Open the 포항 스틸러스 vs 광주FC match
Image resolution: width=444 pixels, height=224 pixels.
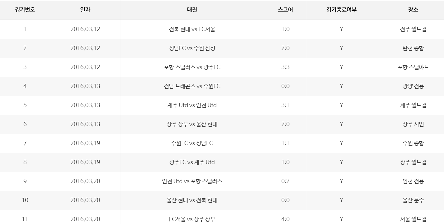(x=192, y=67)
